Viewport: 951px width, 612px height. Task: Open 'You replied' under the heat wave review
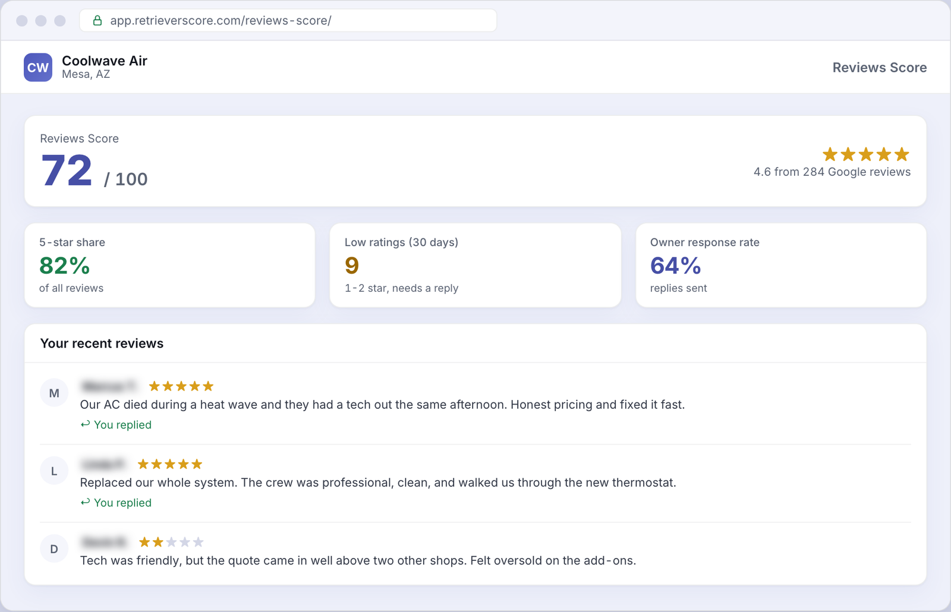coord(116,425)
